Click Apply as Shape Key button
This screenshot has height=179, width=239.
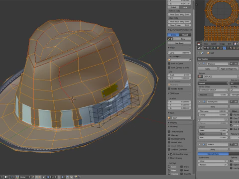(229, 69)
